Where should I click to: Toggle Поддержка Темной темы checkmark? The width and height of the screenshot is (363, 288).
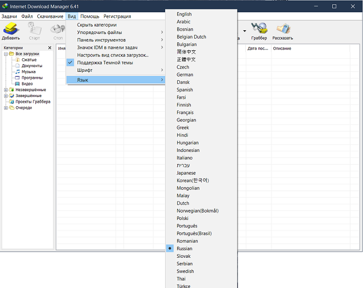click(70, 62)
